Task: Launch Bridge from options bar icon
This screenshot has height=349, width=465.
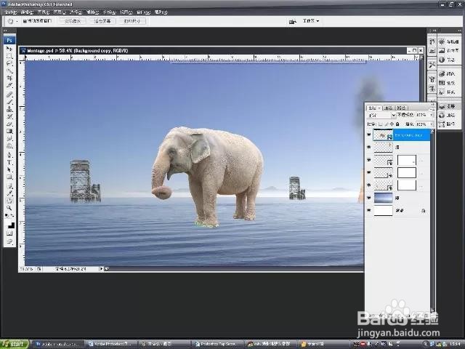Action: [292, 21]
